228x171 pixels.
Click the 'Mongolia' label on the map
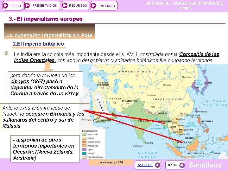coord(167,85)
